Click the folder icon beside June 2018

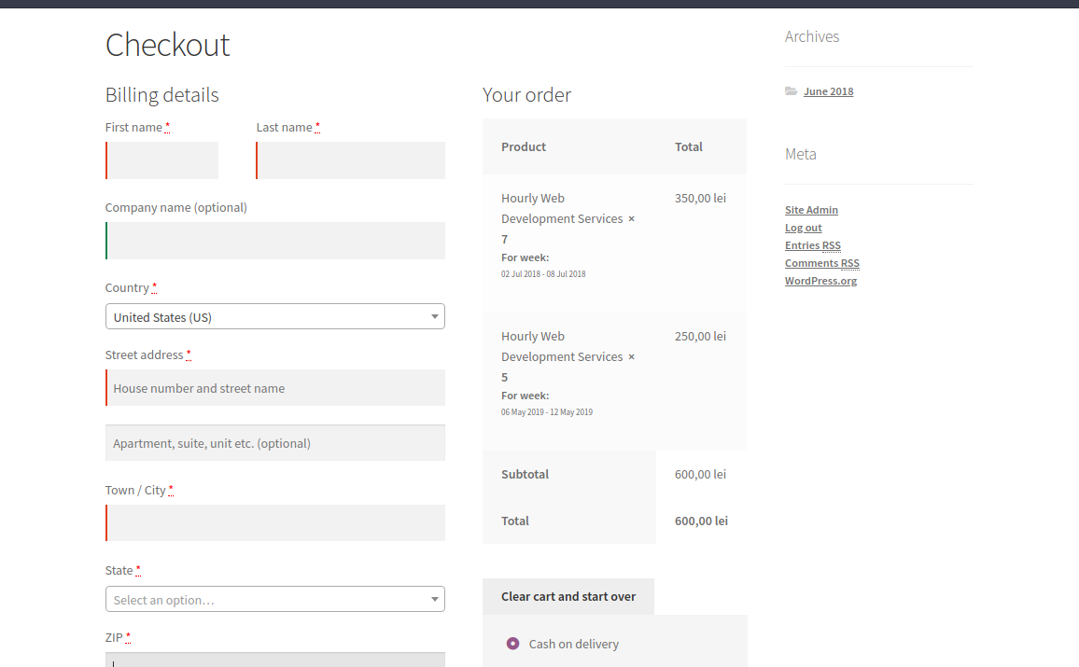[x=791, y=91]
